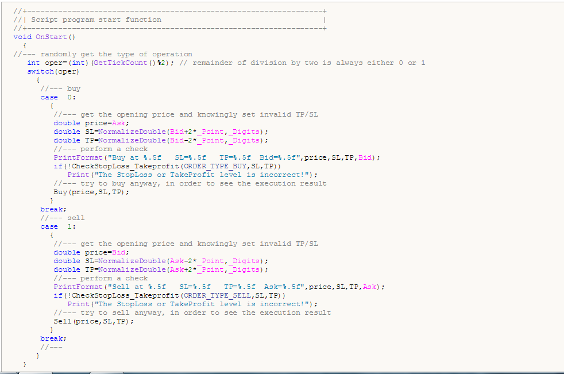Click the '//--- sell' comment
The height and width of the screenshot is (374, 564).
[63, 218]
